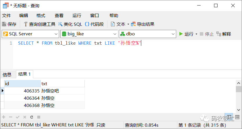The image size is (242, 129).
Task: Click the add record plus icon
Action: point(3,117)
